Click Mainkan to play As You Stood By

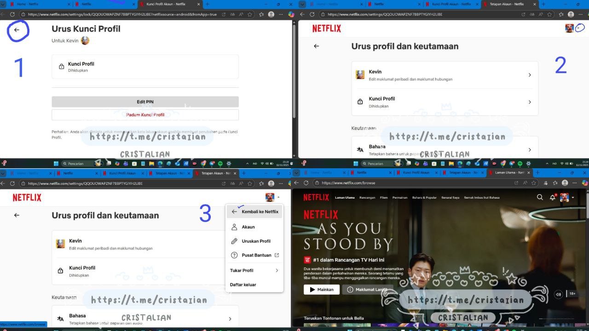(x=322, y=290)
